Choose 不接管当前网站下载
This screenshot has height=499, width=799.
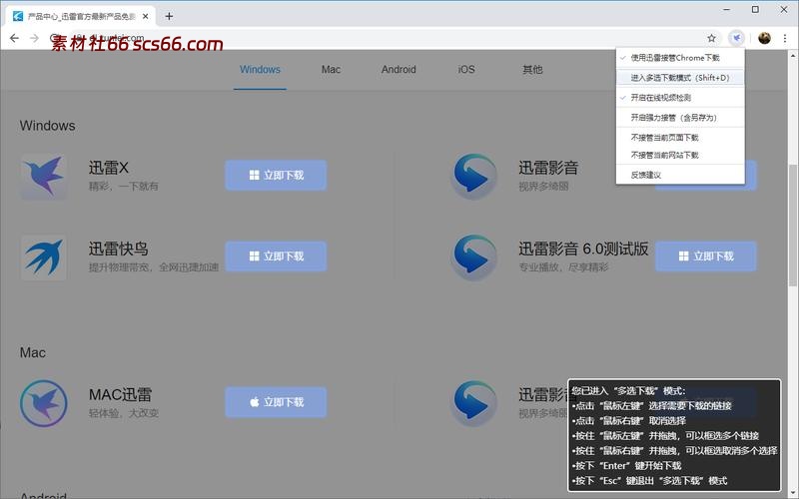(680, 155)
